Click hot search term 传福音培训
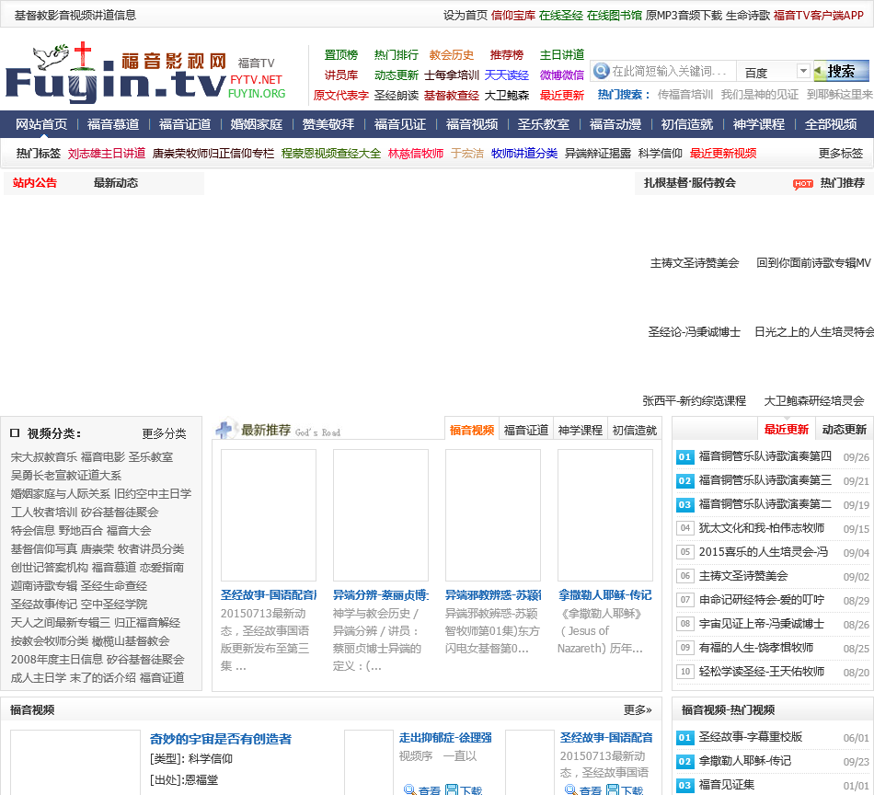This screenshot has width=874, height=795. point(685,95)
